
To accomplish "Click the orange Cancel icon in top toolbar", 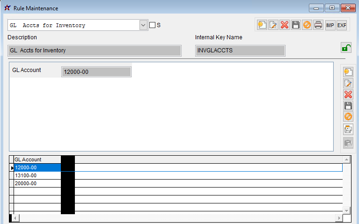I will click(307, 25).
